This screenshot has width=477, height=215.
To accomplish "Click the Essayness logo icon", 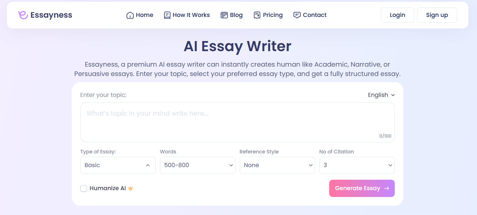I will pos(23,15).
